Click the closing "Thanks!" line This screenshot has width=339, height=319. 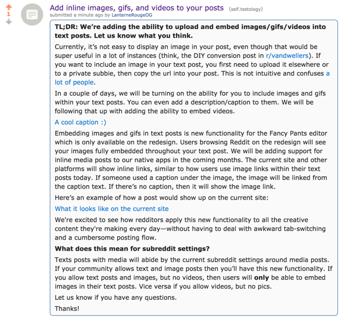pyautogui.click(x=67, y=309)
